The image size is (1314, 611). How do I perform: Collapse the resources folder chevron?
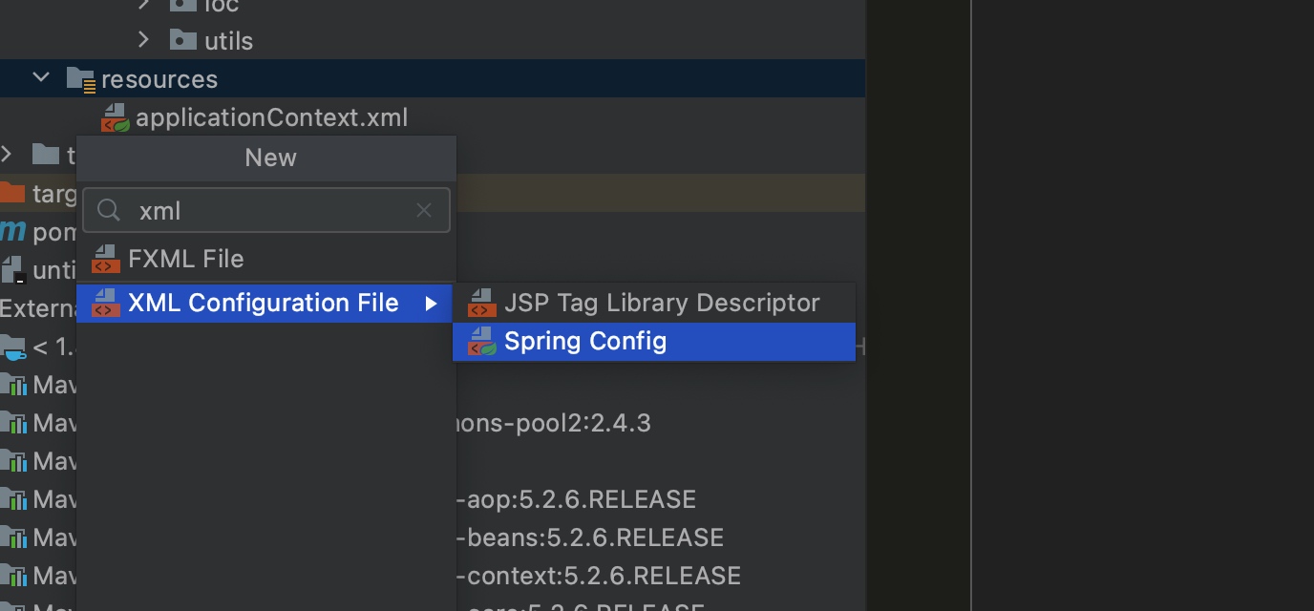click(x=41, y=78)
